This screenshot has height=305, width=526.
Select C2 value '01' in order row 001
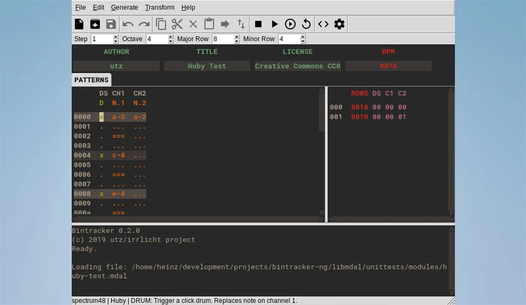[x=402, y=117]
